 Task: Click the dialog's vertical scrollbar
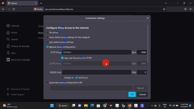148,44
